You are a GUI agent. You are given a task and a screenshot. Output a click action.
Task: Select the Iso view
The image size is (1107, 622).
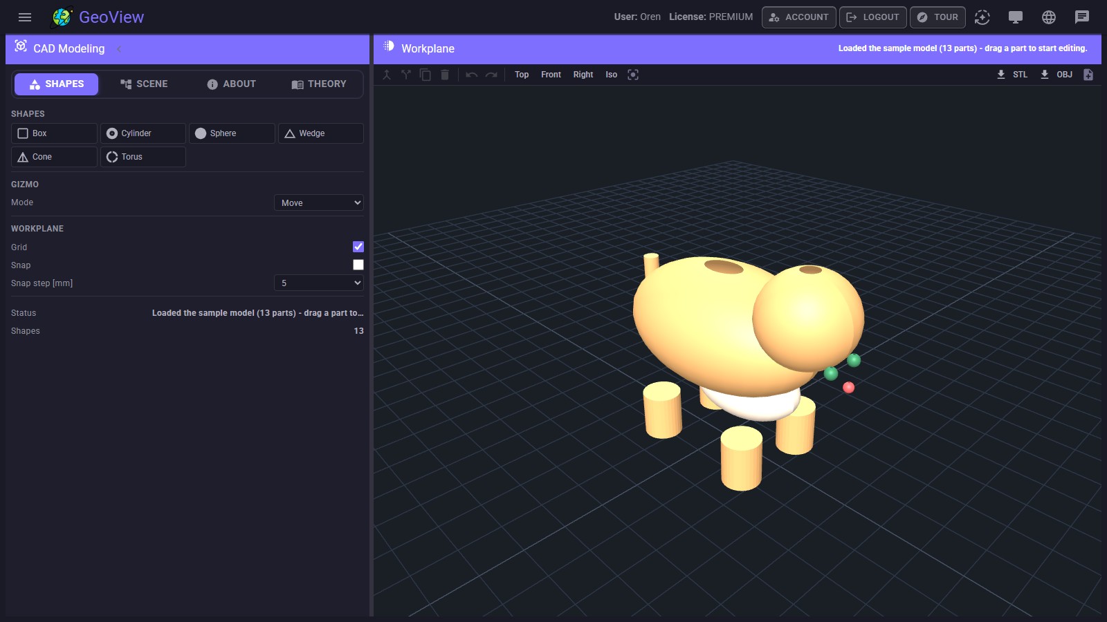[612, 75]
